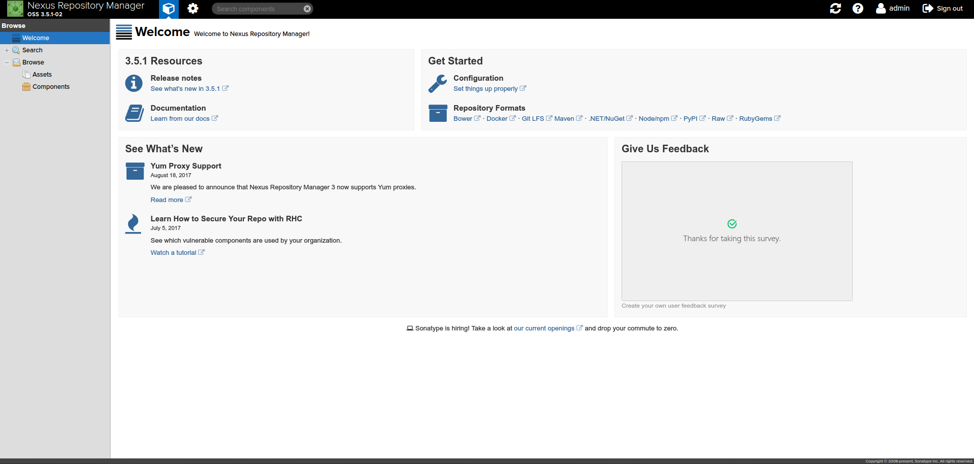The width and height of the screenshot is (974, 464).
Task: Click the Configuration wrench icon
Action: coord(438,83)
